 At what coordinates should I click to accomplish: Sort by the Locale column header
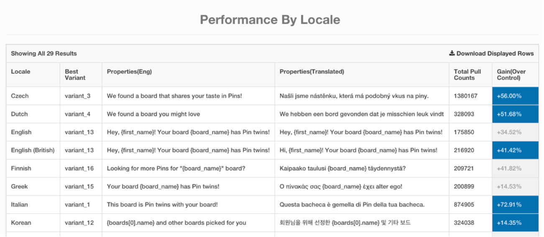[x=20, y=71]
